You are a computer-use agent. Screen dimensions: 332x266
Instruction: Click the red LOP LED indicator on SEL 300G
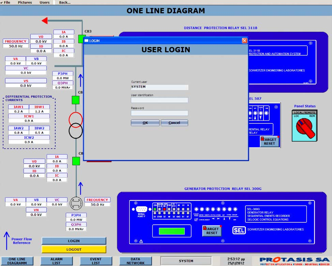(x=164, y=209)
